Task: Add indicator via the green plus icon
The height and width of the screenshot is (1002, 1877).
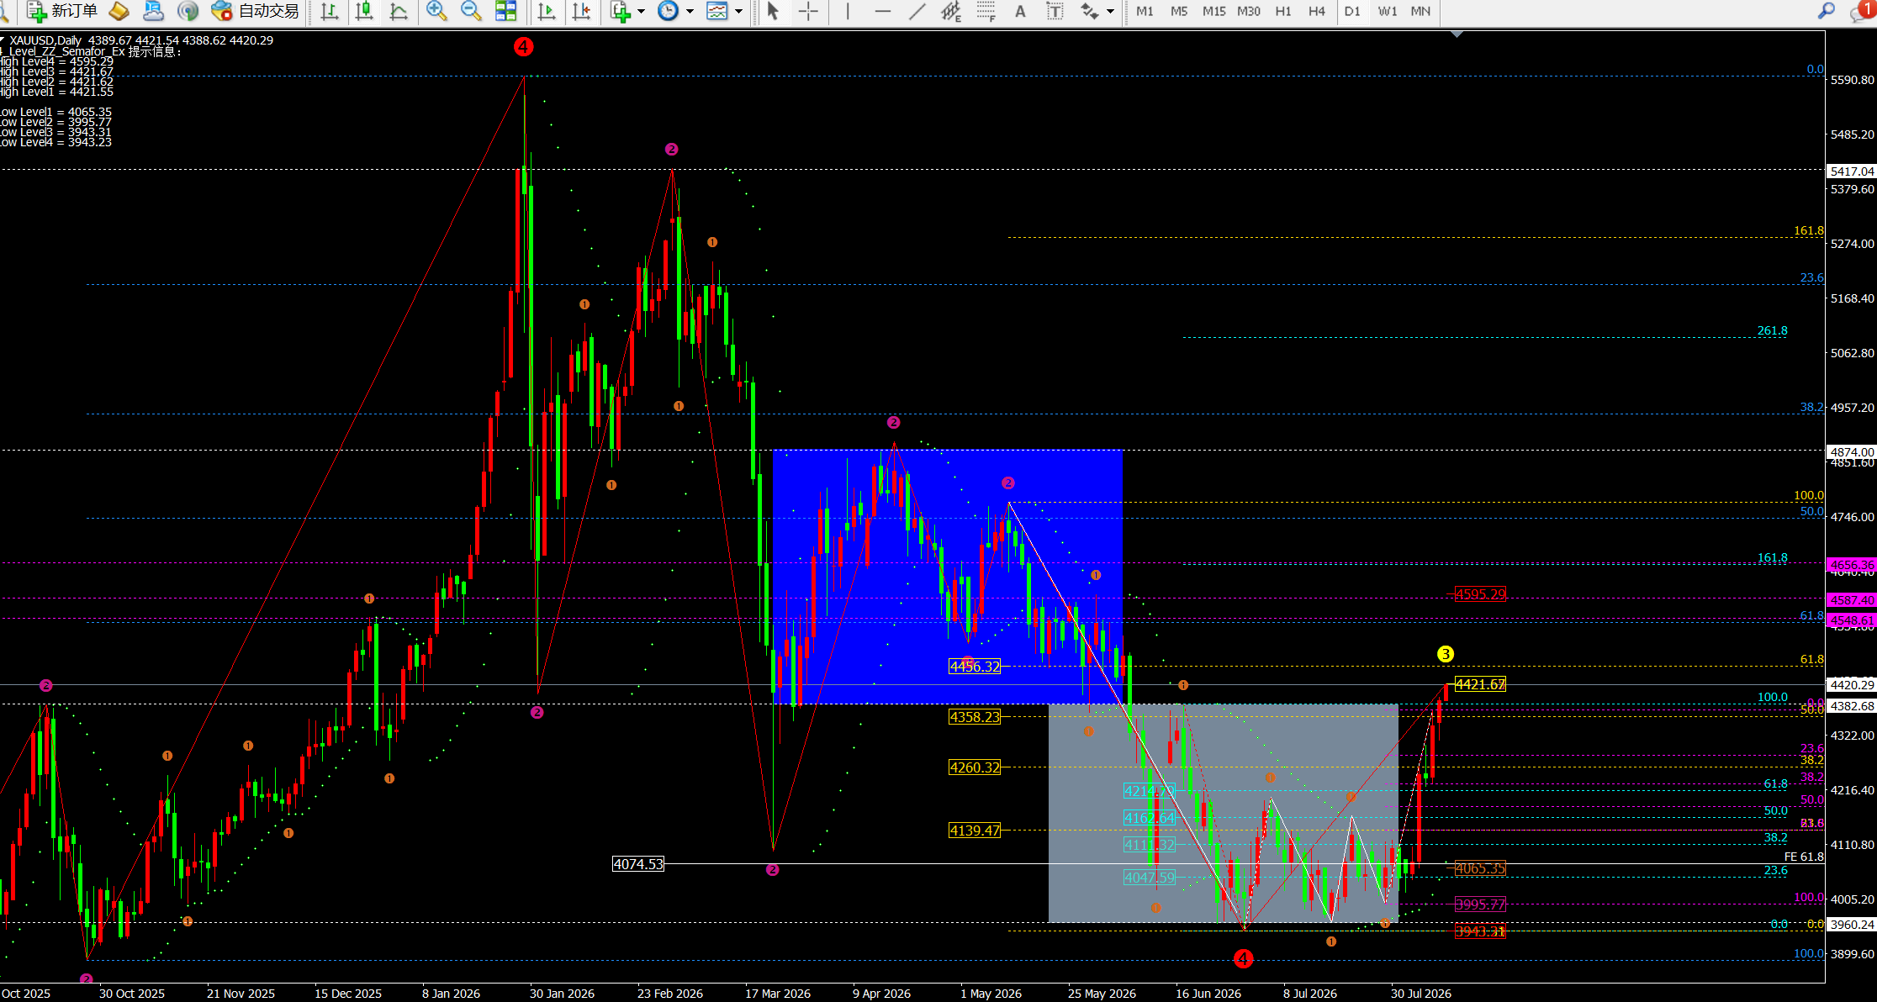Action: [x=621, y=11]
